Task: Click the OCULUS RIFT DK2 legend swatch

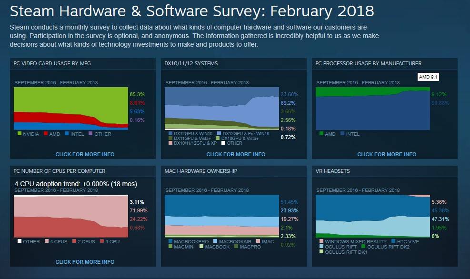Action: 364,246
